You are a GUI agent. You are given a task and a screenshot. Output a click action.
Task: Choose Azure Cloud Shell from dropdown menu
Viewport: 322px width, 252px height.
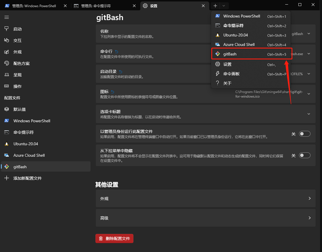point(250,44)
